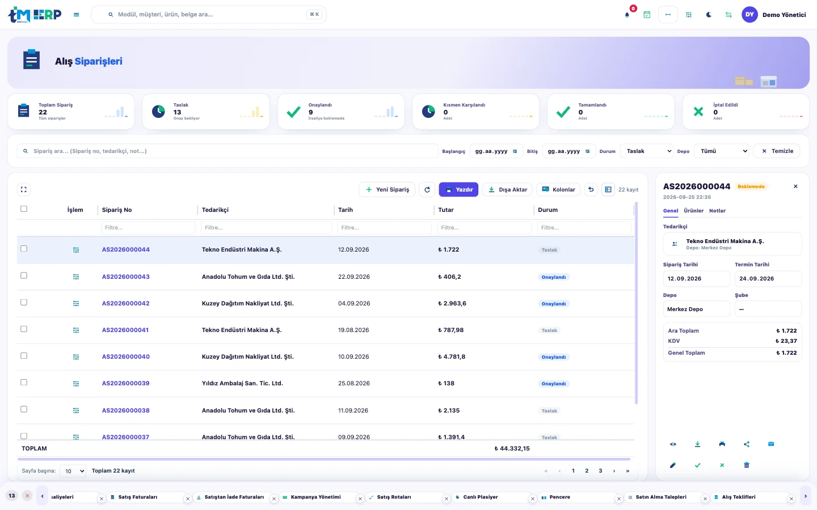Tick the checkbox for AS2026000040
Image resolution: width=817 pixels, height=510 pixels.
coord(24,356)
